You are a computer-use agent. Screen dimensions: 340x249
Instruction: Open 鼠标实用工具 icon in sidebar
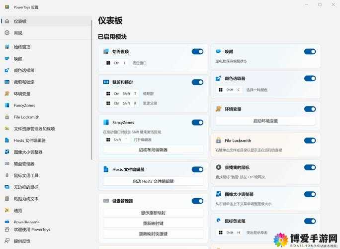coord(7,175)
